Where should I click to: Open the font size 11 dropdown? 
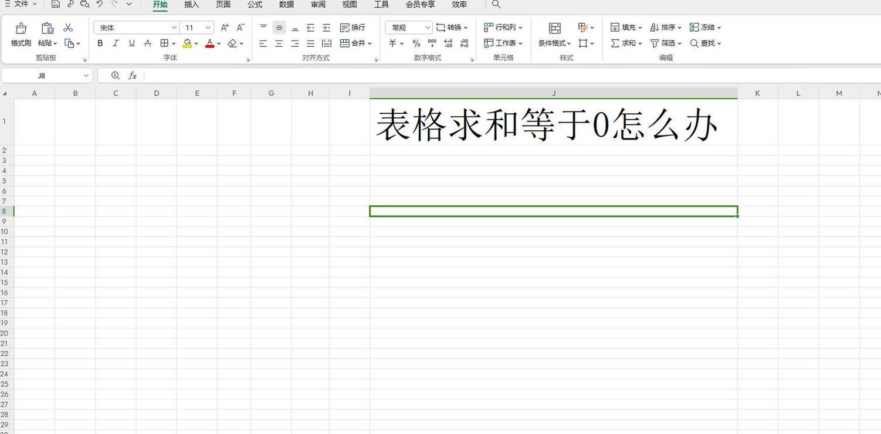(208, 28)
